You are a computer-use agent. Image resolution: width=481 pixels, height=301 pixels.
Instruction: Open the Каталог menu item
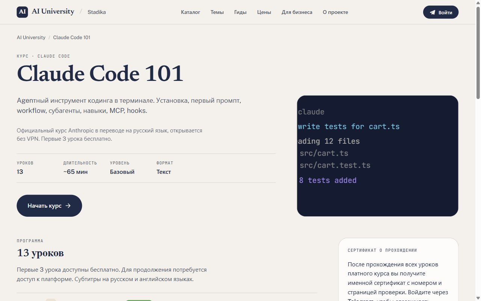coord(191,12)
